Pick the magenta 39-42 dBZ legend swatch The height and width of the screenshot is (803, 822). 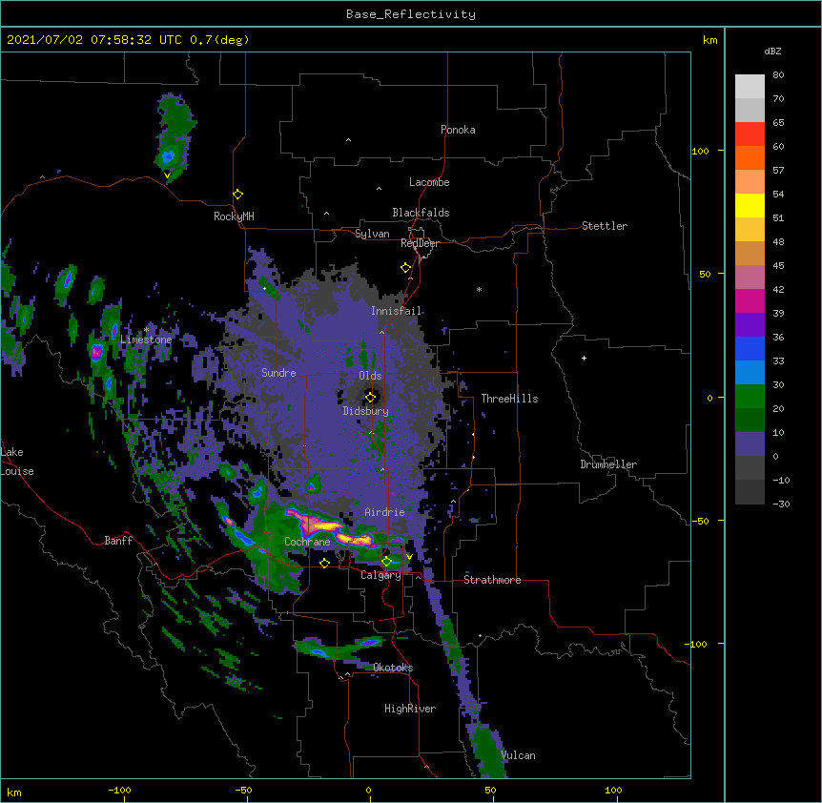tap(750, 300)
